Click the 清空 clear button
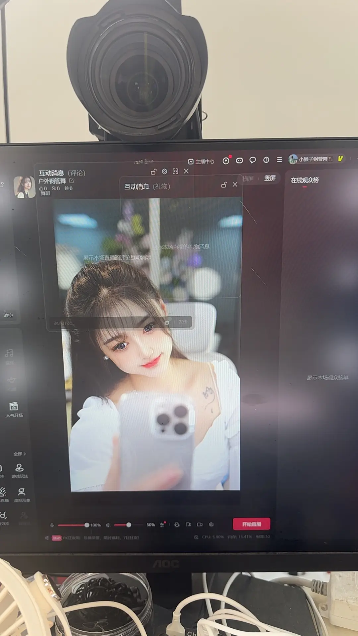This screenshot has width=358, height=636. click(x=8, y=315)
